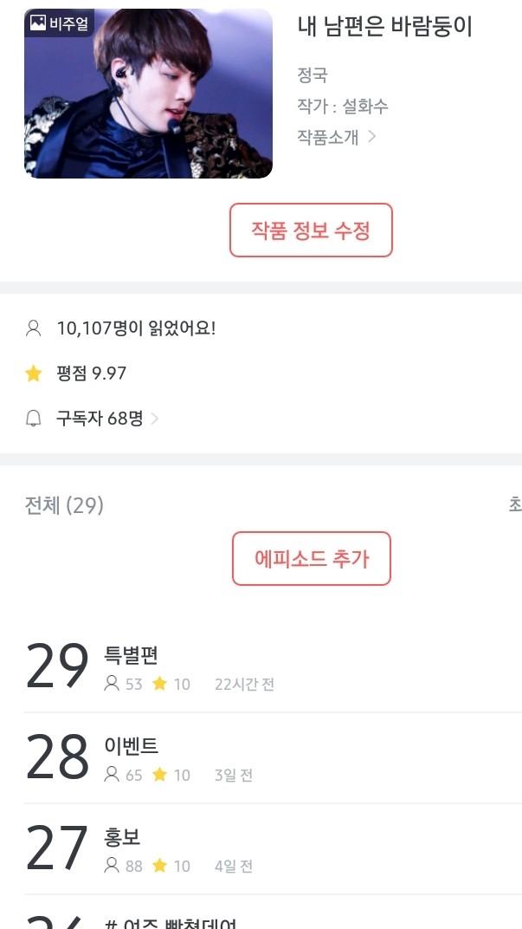Open episode 27 홍보
Screen dimensions: 522x929
click(122, 838)
